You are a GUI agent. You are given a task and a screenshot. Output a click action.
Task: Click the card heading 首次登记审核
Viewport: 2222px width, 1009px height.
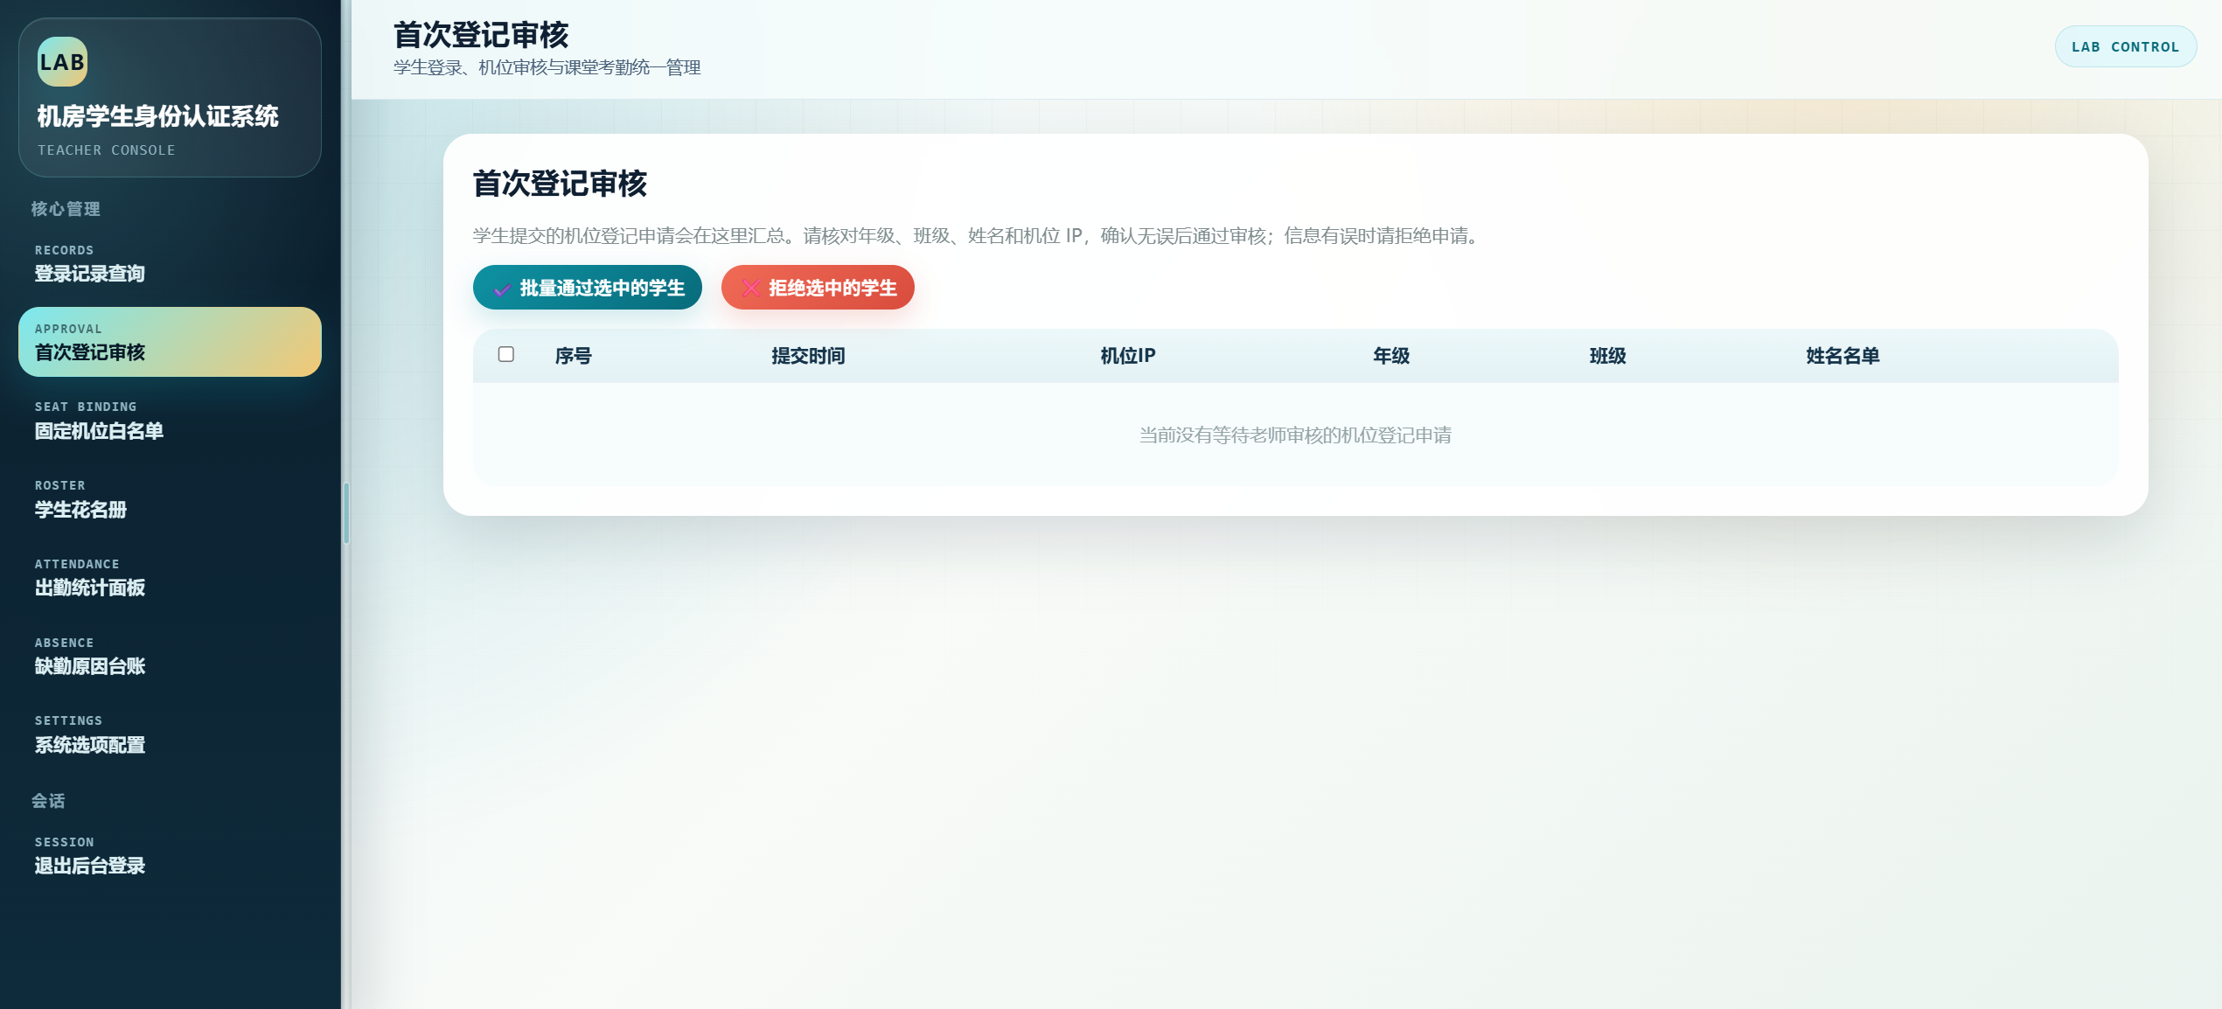click(x=560, y=184)
